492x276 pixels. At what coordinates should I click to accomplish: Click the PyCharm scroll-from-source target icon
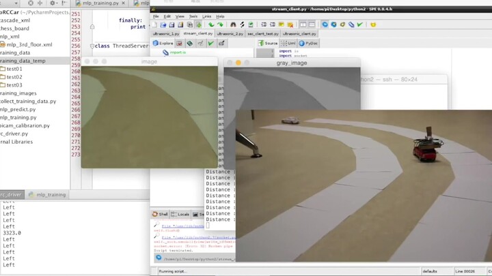(31, 3)
